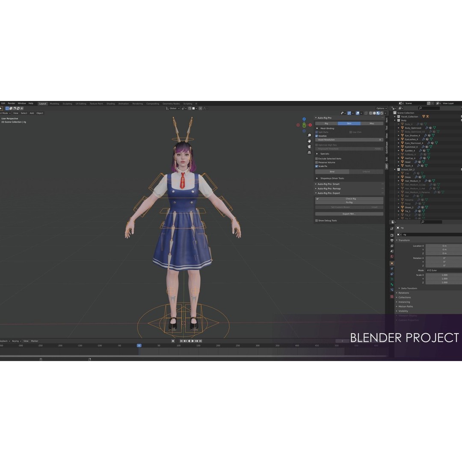Image resolution: width=462 pixels, height=462 pixels.
Task: Enable Show Debug Tools checkbox
Action: tap(317, 220)
